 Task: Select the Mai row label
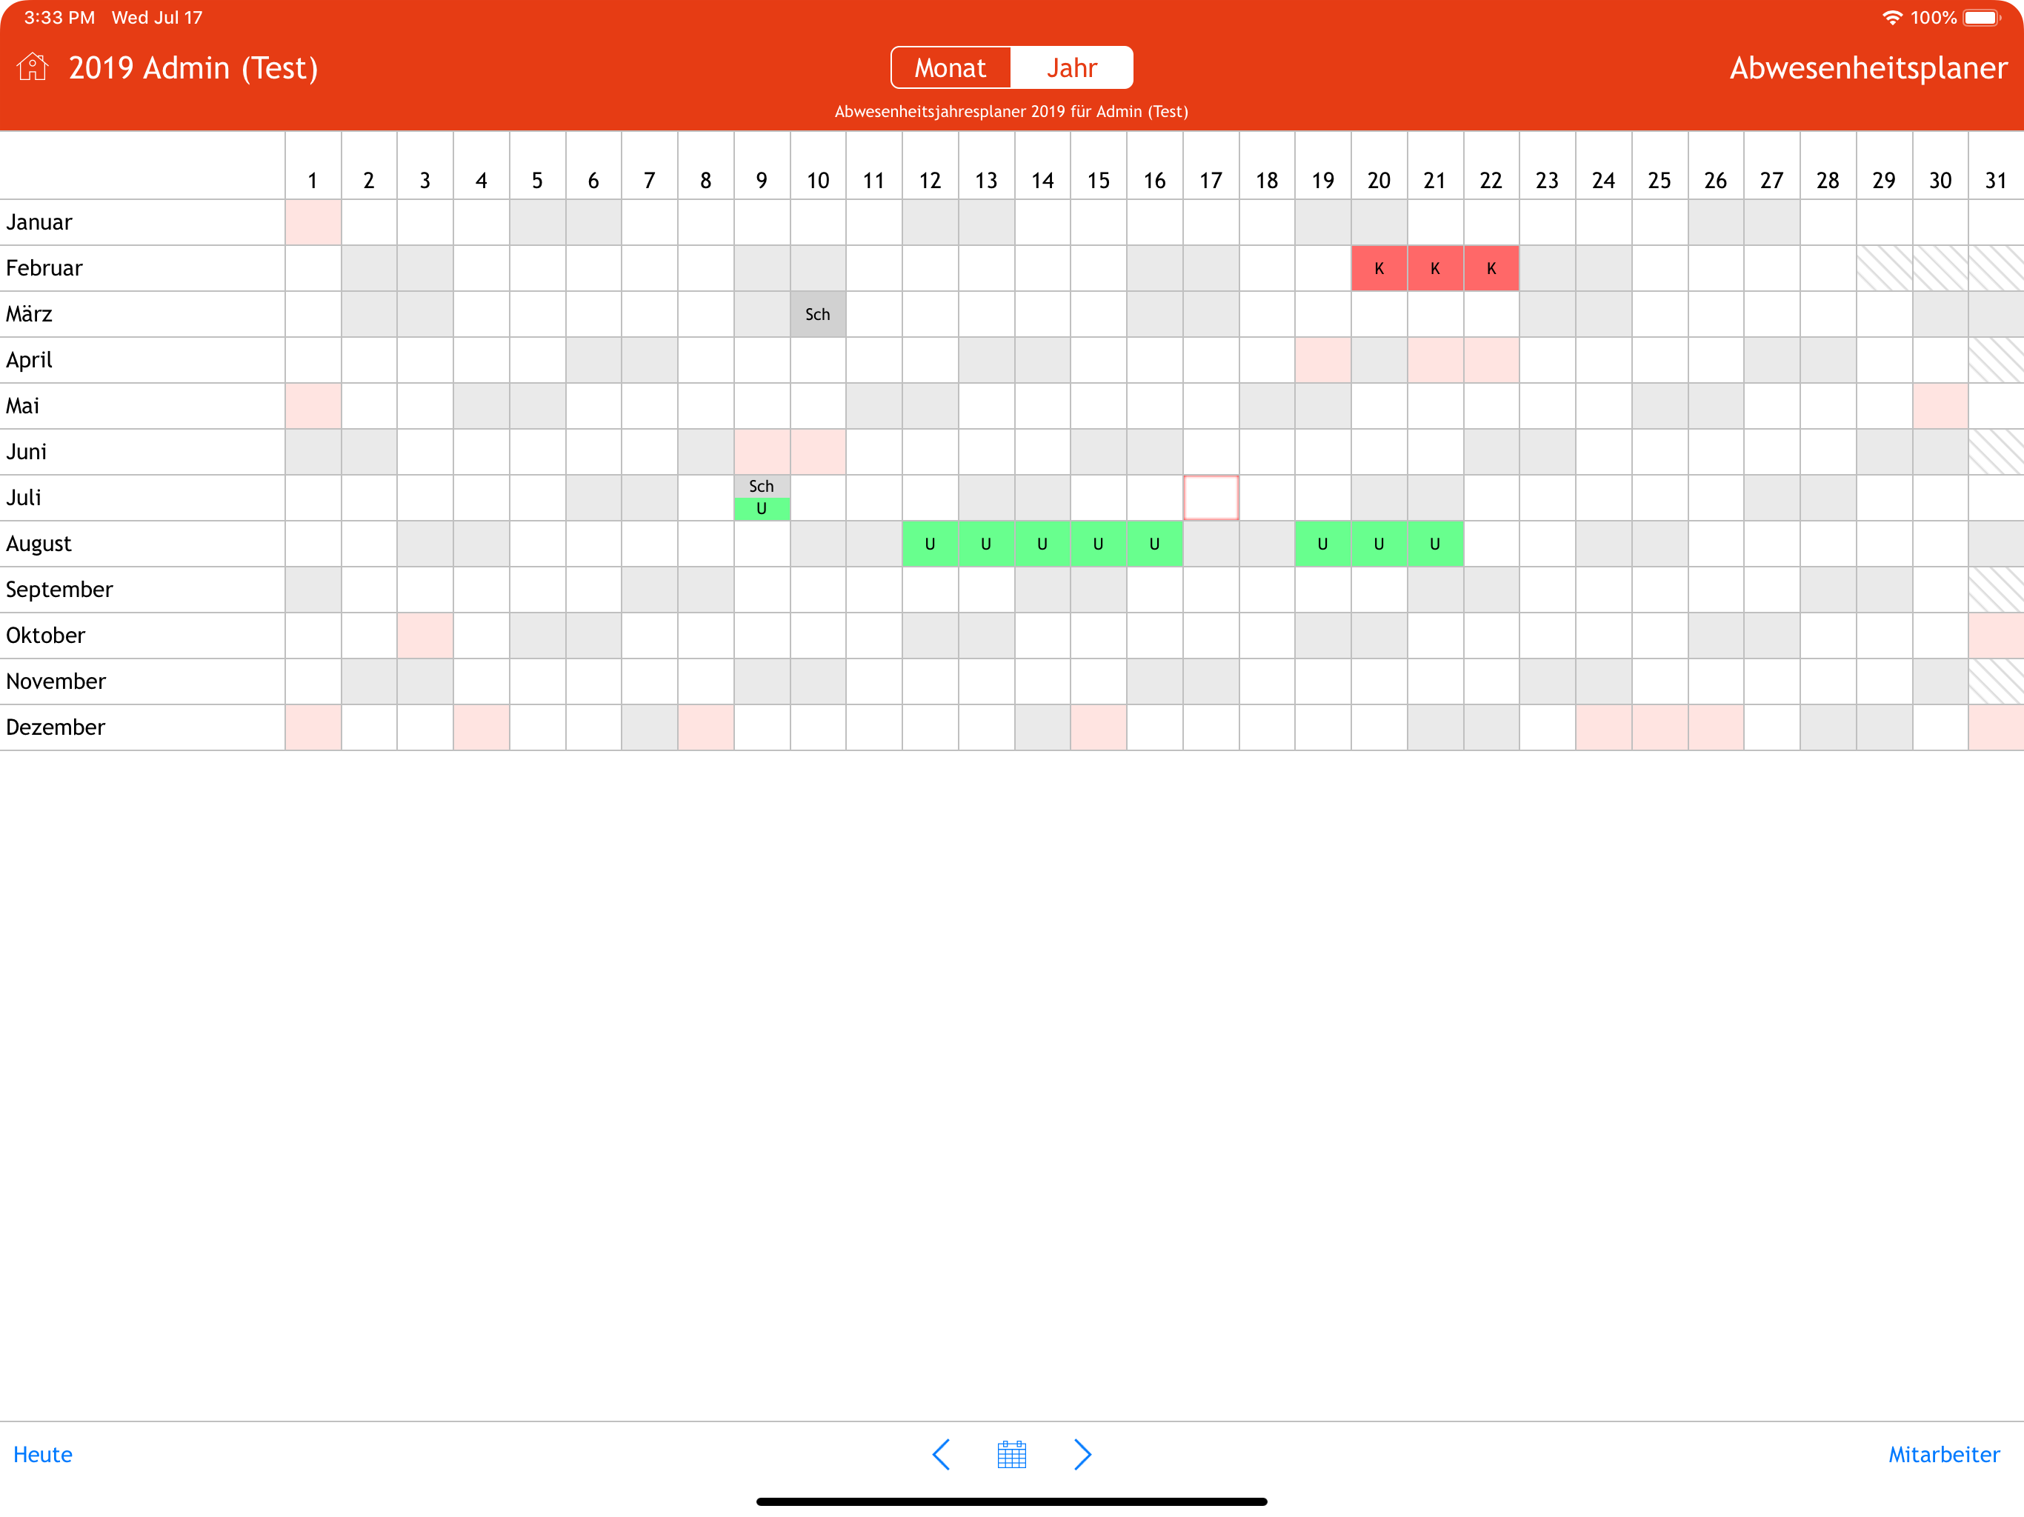pyautogui.click(x=23, y=405)
